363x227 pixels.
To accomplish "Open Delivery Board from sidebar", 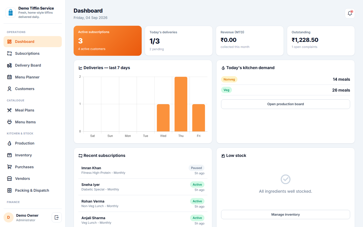I will click(x=33, y=65).
